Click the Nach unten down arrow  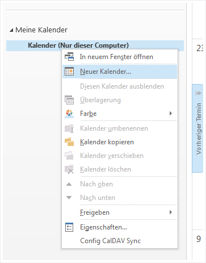69,198
